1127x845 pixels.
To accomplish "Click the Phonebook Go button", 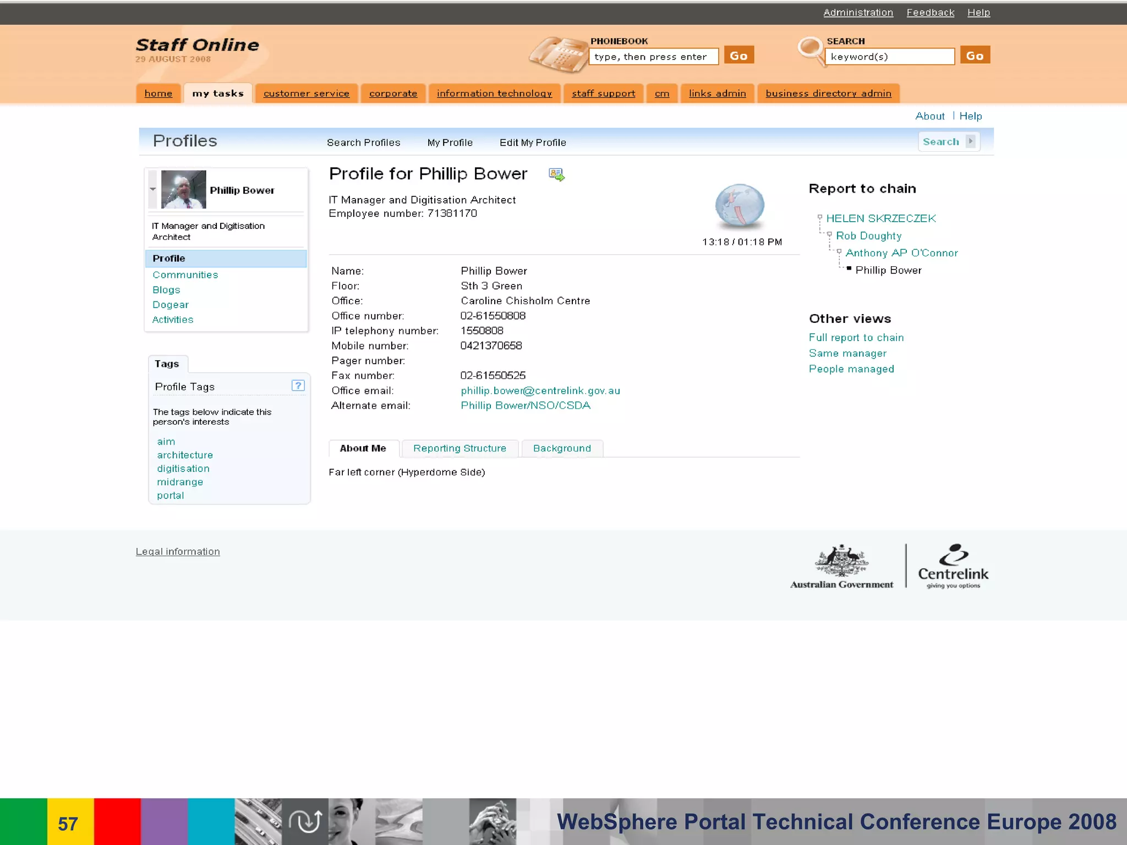I will (x=738, y=56).
